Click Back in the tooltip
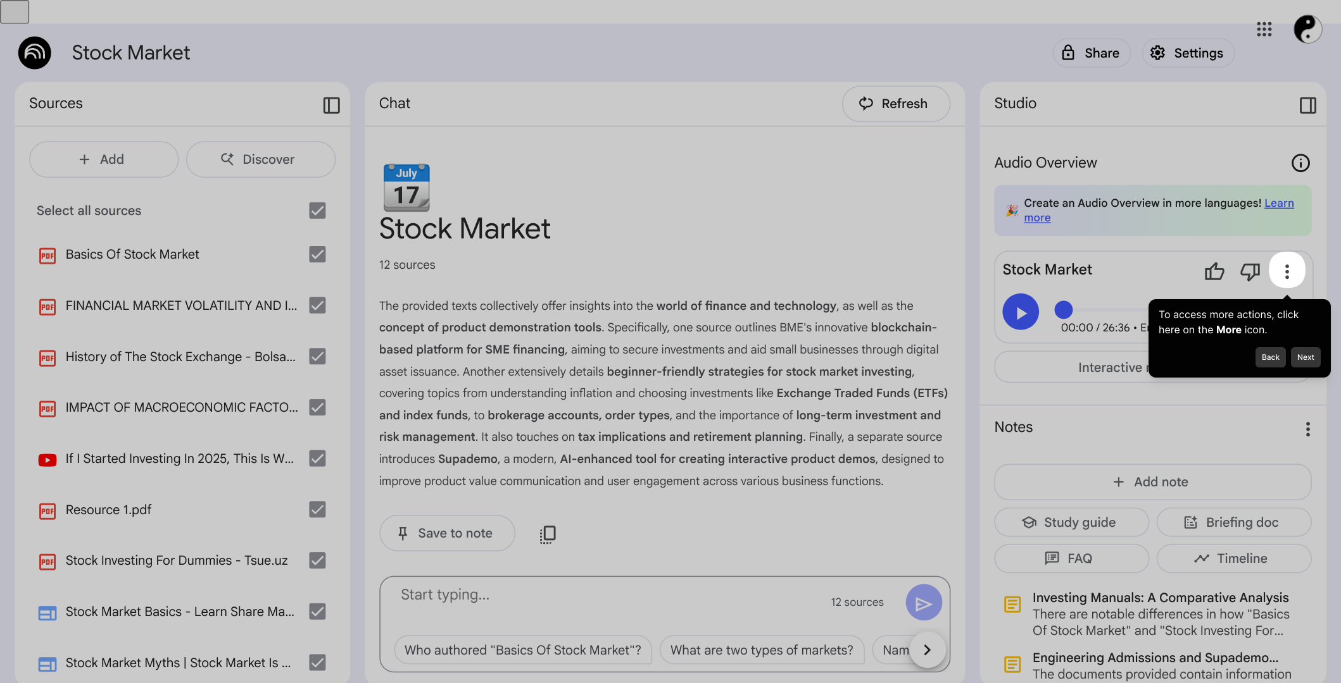This screenshot has width=1341, height=683. point(1270,357)
